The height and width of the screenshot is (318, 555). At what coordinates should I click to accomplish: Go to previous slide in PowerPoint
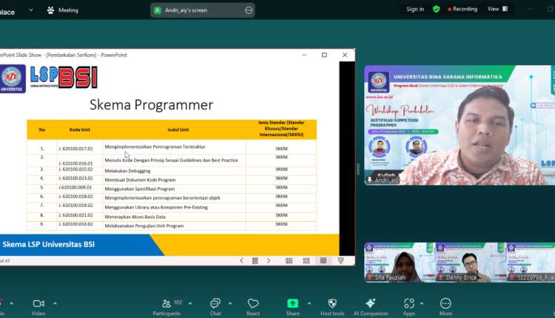tap(242, 261)
